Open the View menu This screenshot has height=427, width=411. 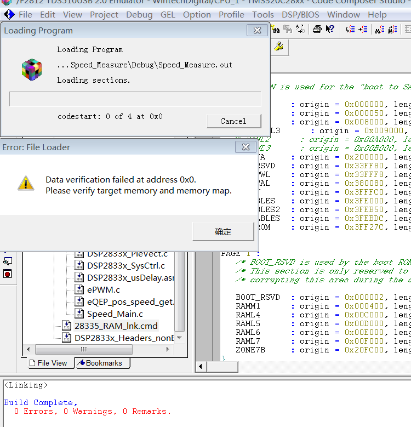72,14
